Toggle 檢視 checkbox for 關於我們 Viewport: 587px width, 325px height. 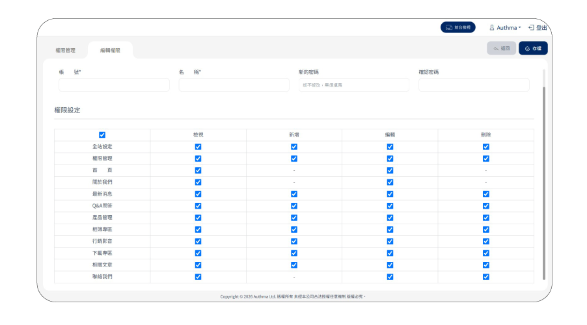(x=198, y=182)
